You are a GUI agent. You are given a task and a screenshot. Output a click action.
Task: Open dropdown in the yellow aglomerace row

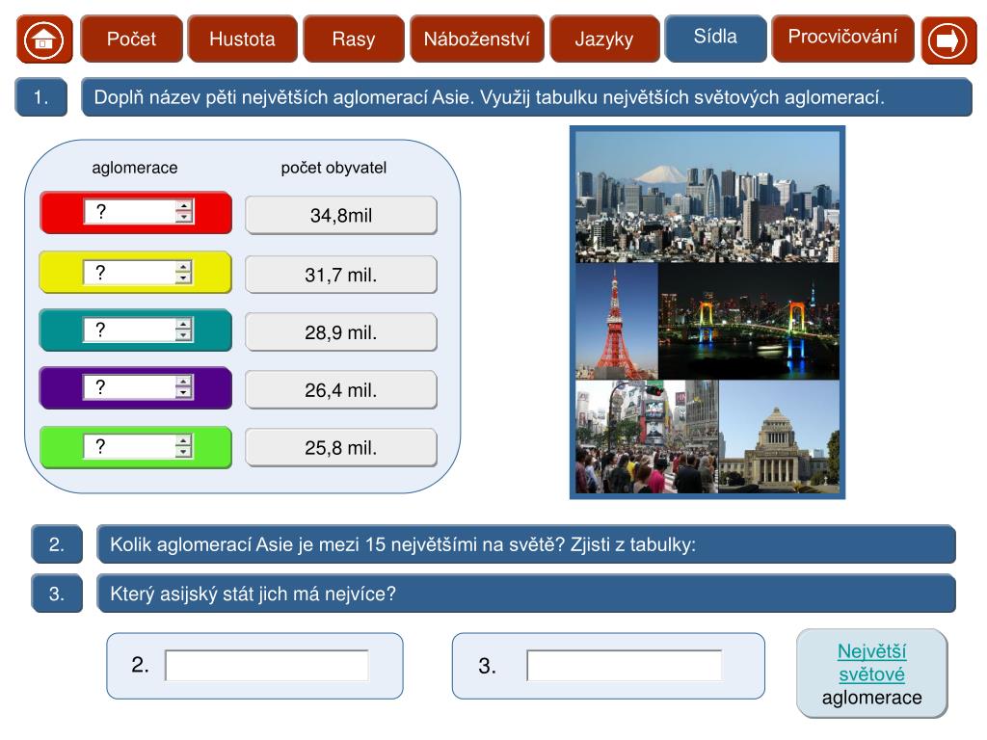coord(138,273)
